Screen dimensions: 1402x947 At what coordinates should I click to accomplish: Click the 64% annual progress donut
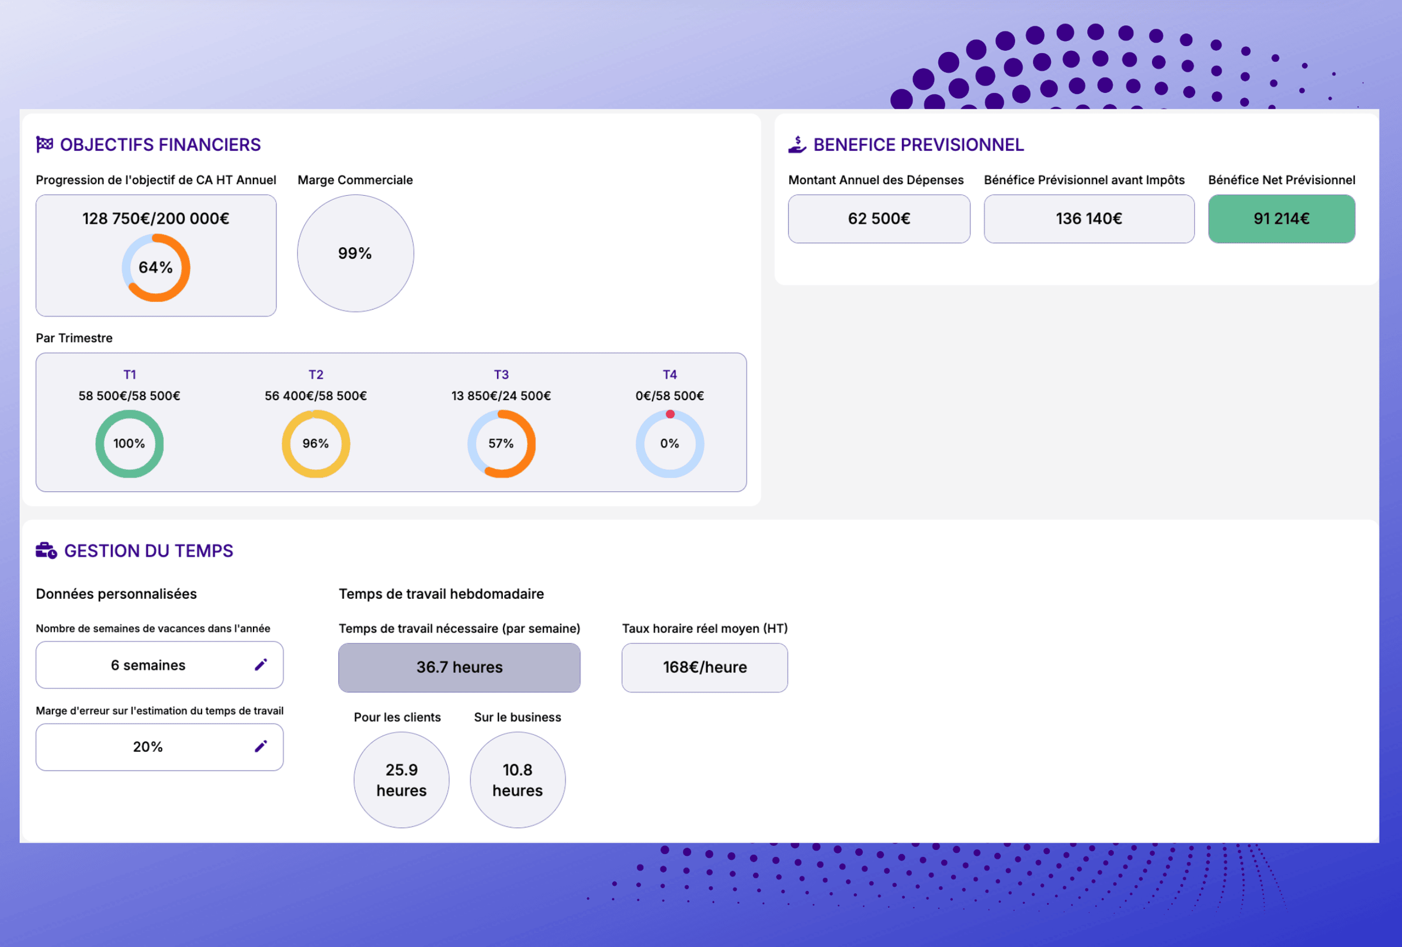coord(155,268)
